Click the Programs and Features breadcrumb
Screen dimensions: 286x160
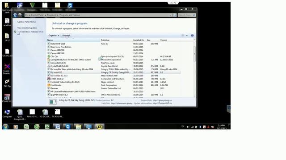pyautogui.click(x=70, y=15)
